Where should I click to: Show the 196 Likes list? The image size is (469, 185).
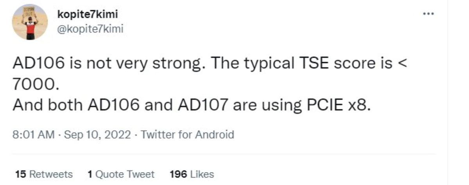tap(192, 174)
